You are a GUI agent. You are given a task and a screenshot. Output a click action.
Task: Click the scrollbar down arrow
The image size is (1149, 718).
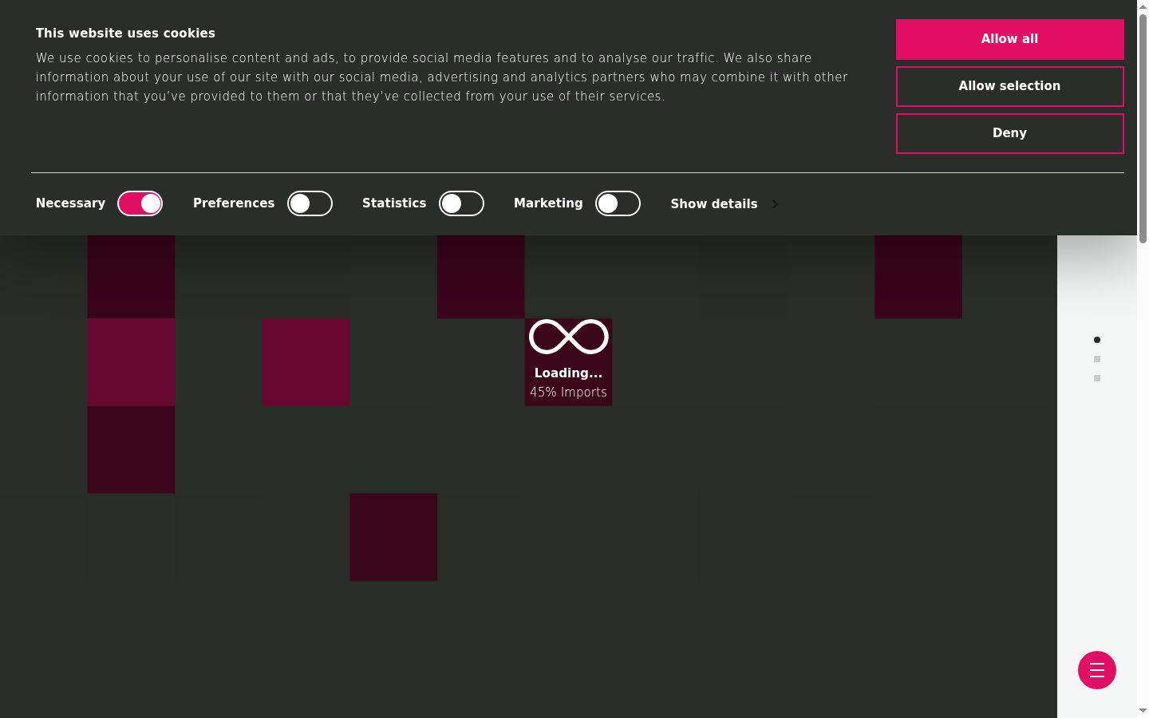tap(1143, 711)
